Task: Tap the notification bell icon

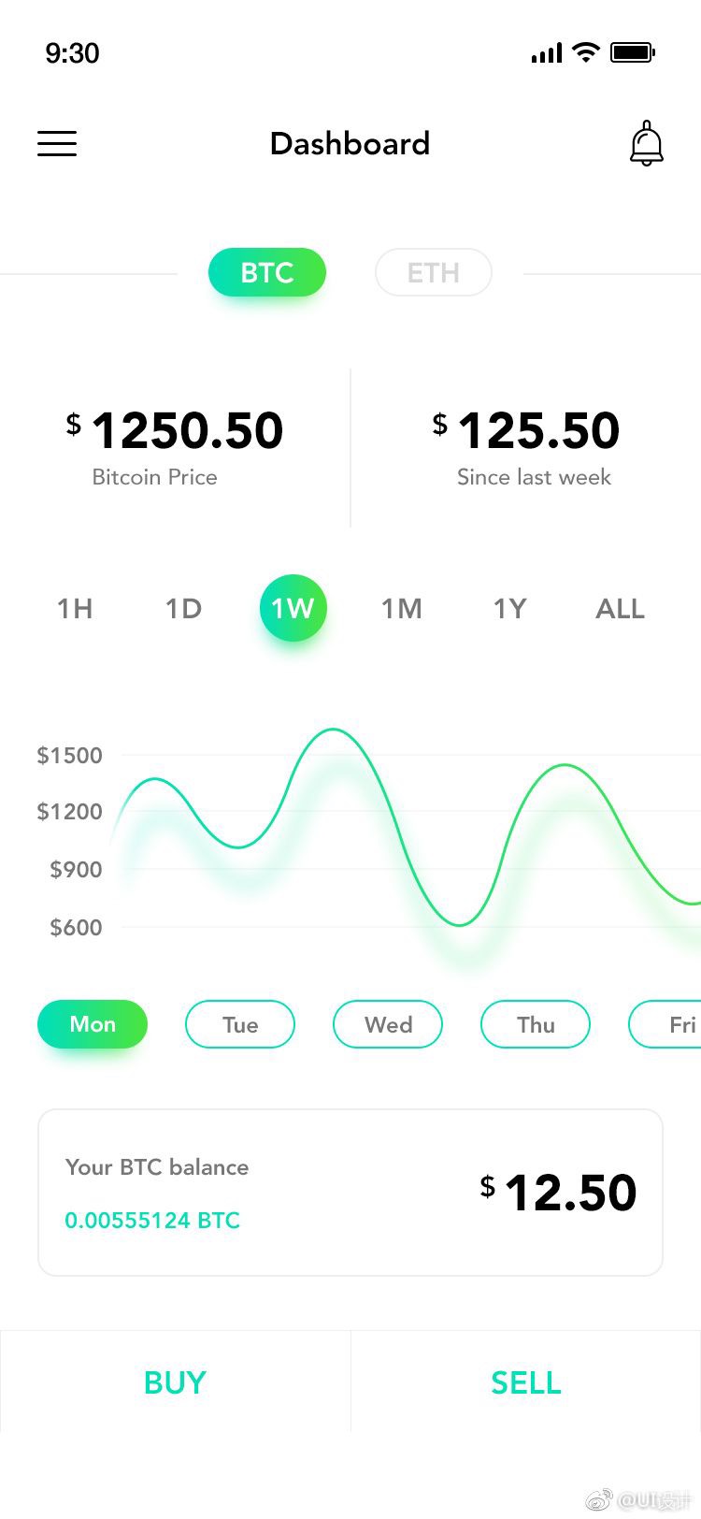Action: click(646, 143)
